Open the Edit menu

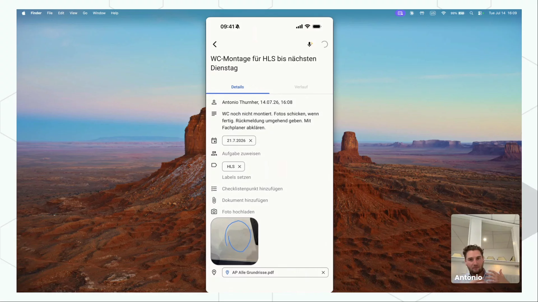(x=61, y=13)
